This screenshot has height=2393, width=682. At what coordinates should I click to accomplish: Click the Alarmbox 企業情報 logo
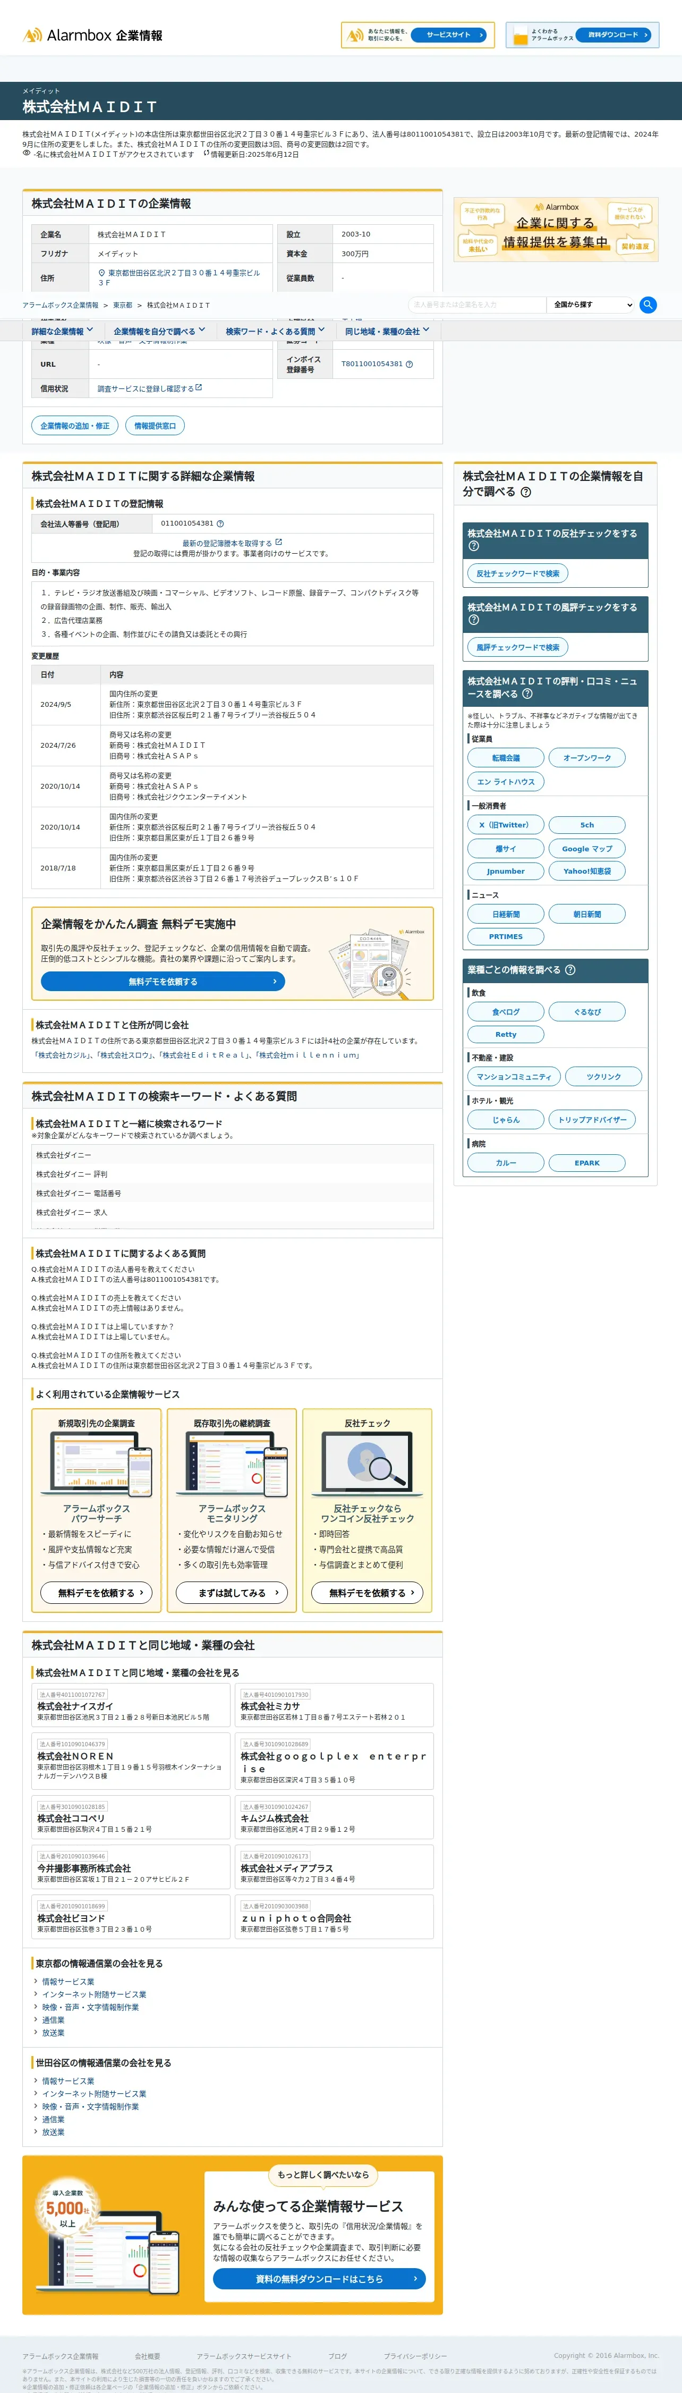coord(93,35)
